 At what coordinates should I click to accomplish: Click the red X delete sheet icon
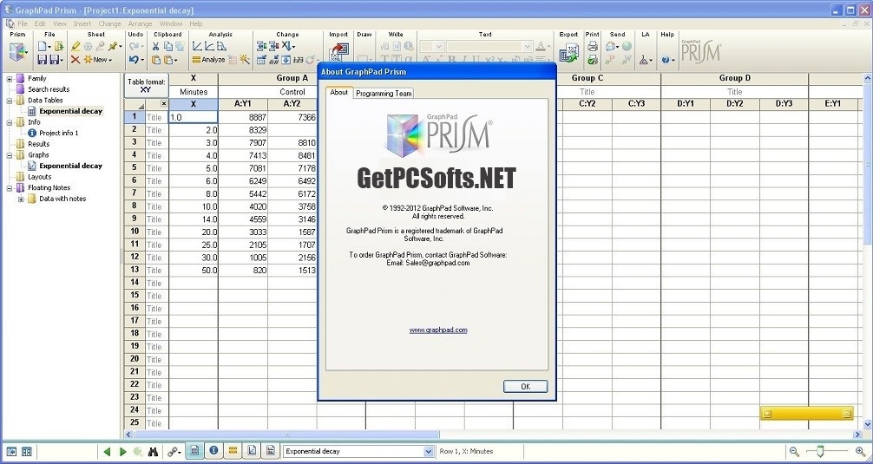(x=75, y=60)
